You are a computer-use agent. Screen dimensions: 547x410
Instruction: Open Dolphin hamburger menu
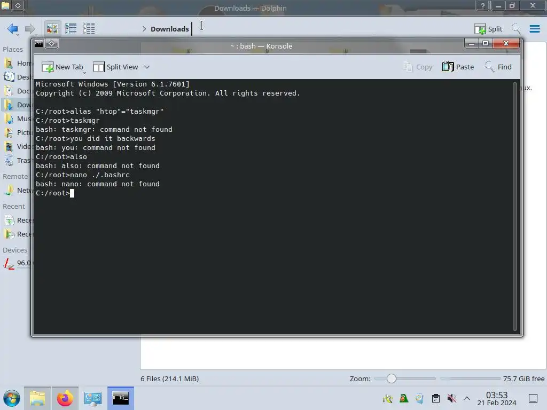point(534,29)
